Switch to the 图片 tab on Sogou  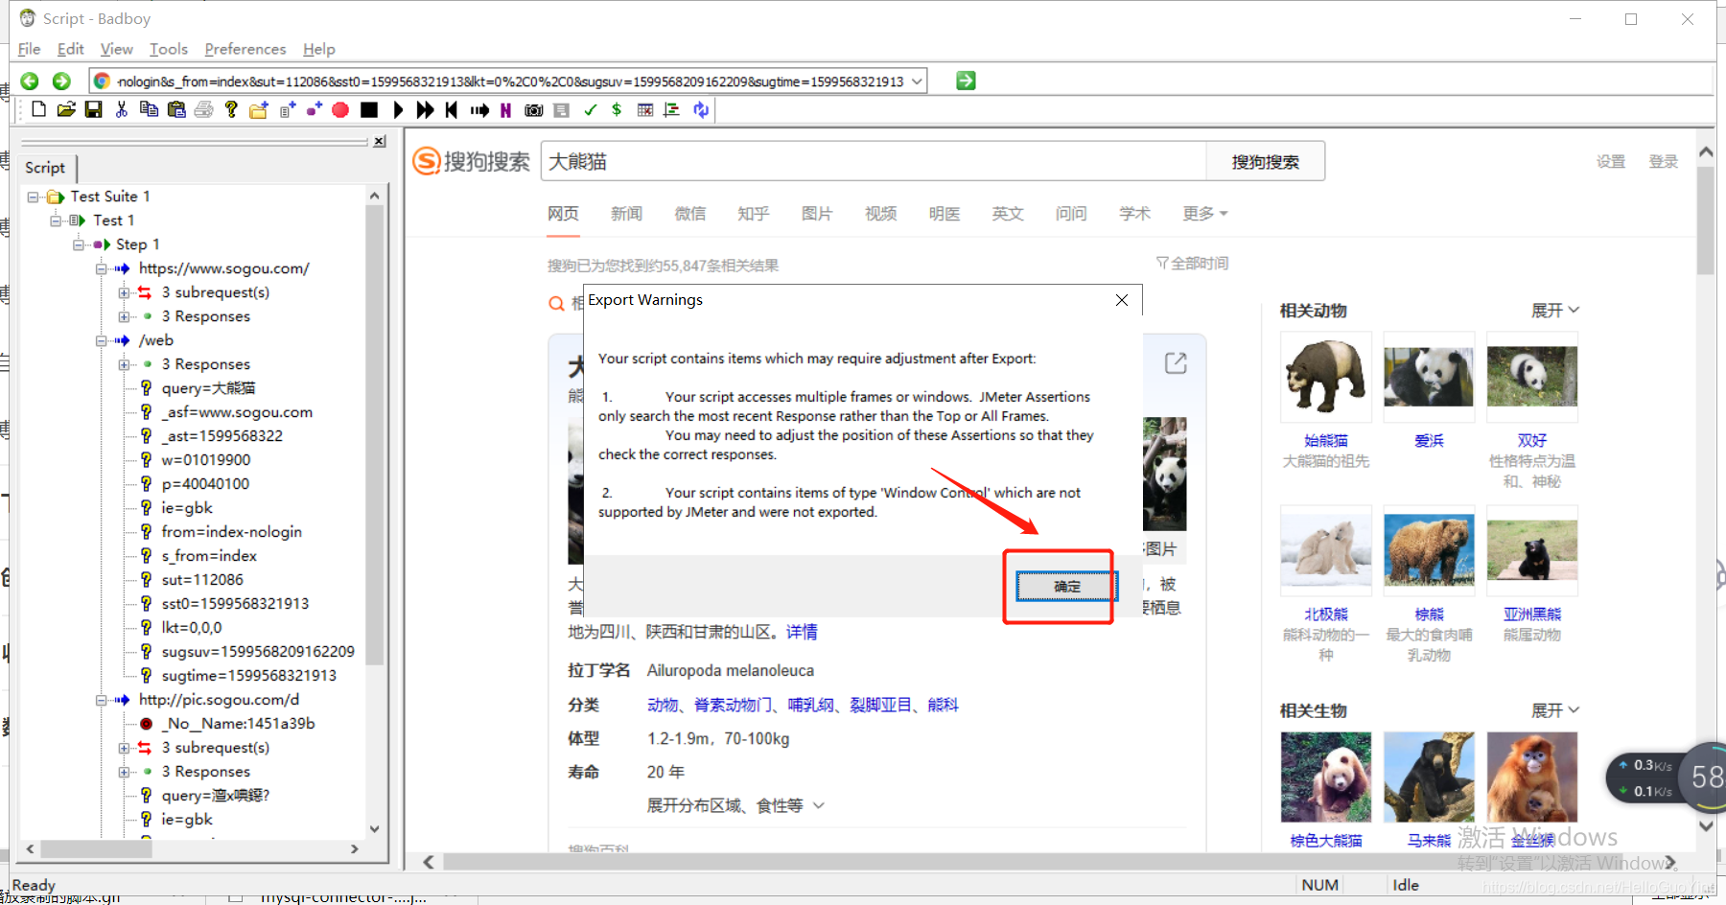click(817, 214)
